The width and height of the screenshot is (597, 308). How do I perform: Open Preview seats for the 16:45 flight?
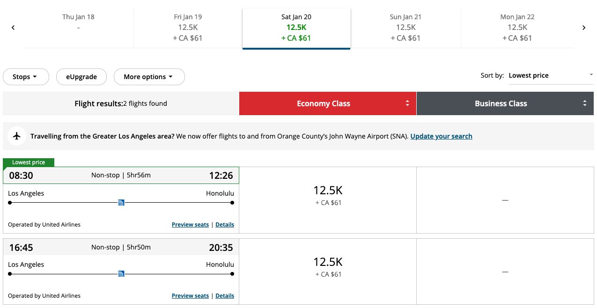190,295
